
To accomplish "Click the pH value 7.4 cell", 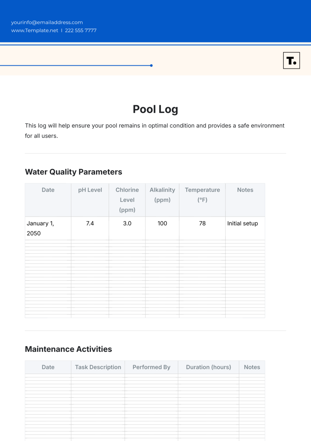I will point(90,223).
